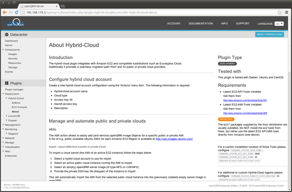Expand the Nagios3 tree node
Viewport: 292px width, 192px height.
tap(6, 134)
